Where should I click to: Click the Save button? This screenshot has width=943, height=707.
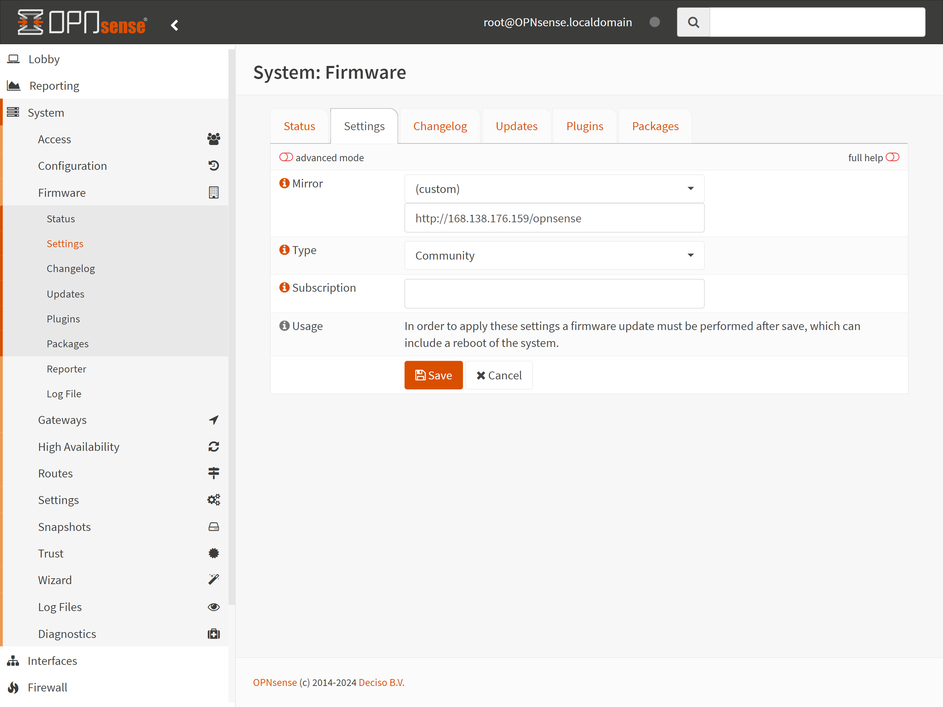[434, 375]
